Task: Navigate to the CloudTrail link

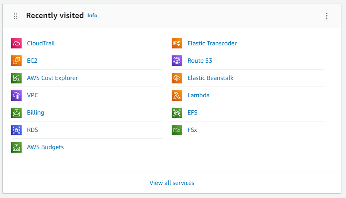Action: [x=41, y=43]
